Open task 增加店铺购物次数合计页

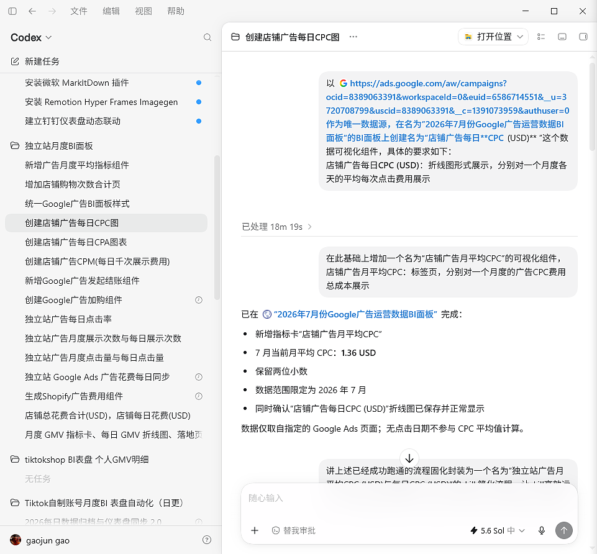pyautogui.click(x=106, y=184)
